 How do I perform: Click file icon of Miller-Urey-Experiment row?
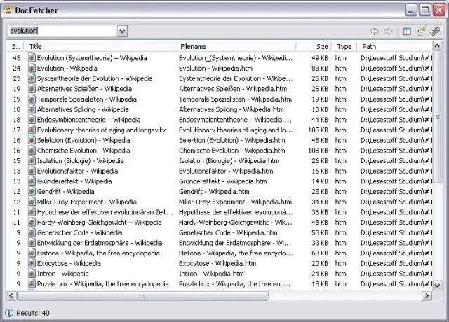point(32,202)
